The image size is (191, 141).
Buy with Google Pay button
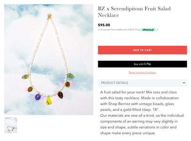[142, 64]
